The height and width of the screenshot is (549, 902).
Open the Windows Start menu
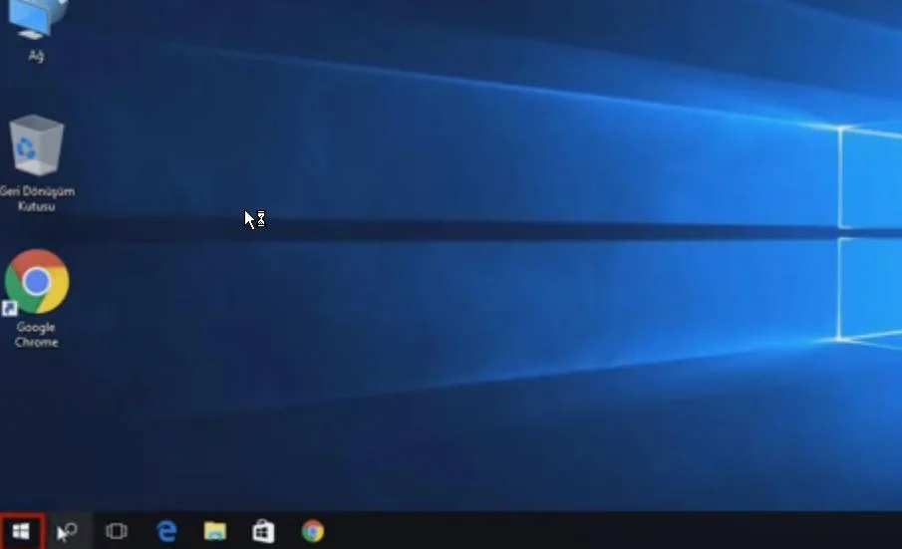pyautogui.click(x=21, y=531)
